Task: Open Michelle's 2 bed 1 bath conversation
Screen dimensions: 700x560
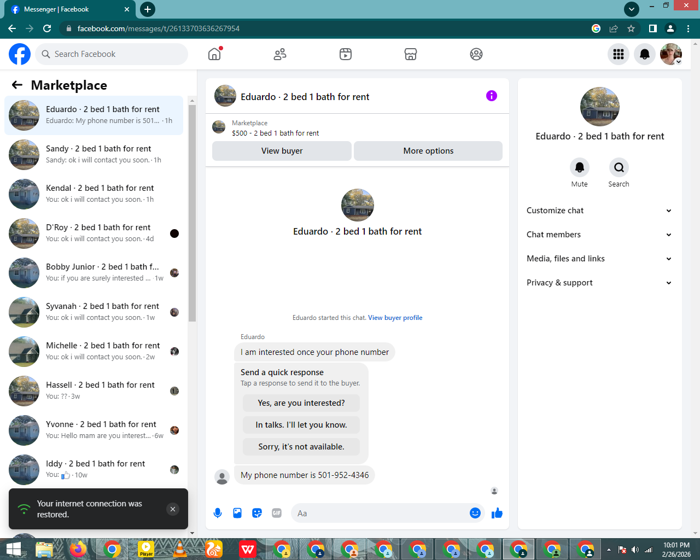Action: point(94,352)
